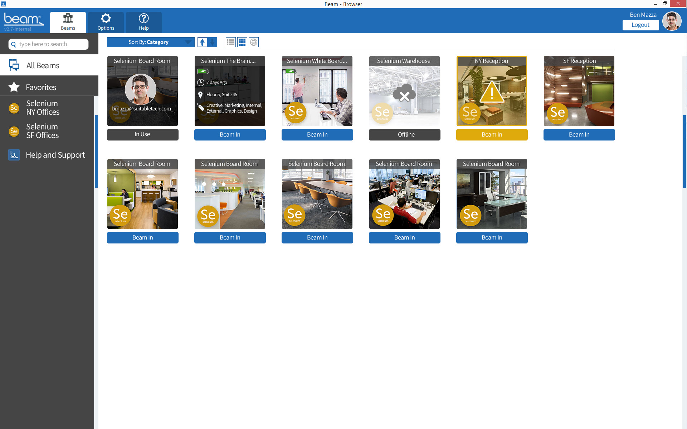Image resolution: width=687 pixels, height=429 pixels.
Task: Open the SF Reception thumbnail
Action: point(579,91)
